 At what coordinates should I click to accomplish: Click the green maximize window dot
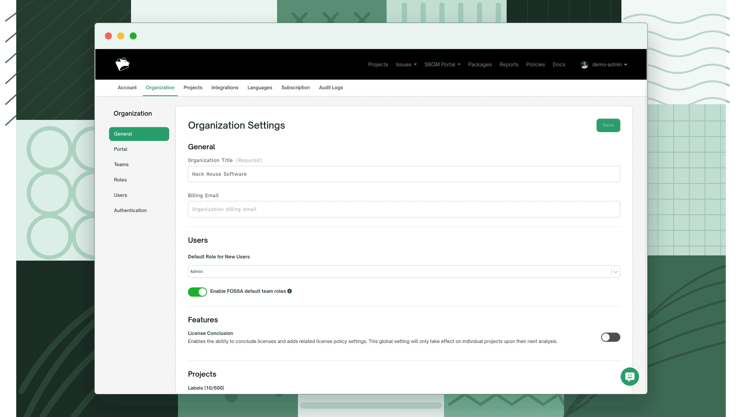[133, 36]
